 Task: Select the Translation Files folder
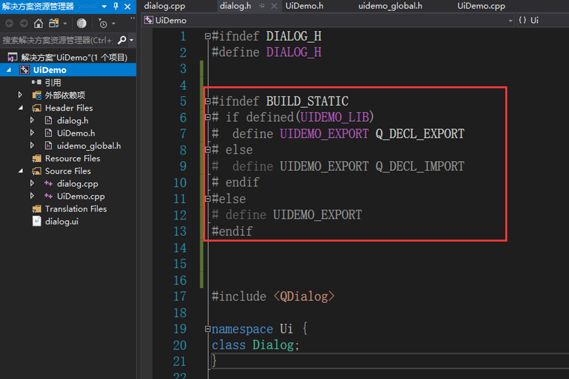pos(76,209)
